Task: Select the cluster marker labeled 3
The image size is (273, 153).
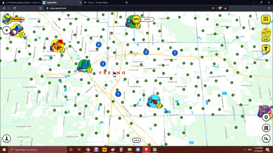Action: pyautogui.click(x=103, y=64)
